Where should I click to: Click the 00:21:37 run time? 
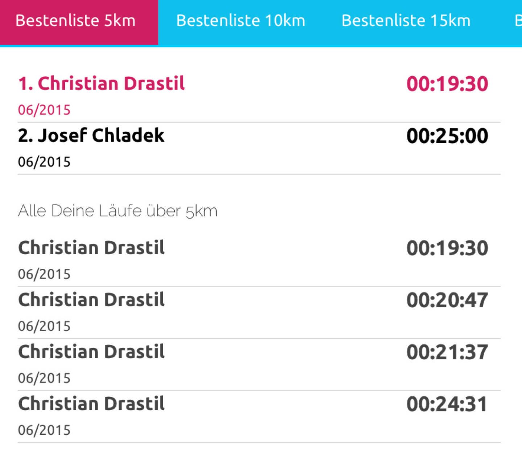pos(447,352)
